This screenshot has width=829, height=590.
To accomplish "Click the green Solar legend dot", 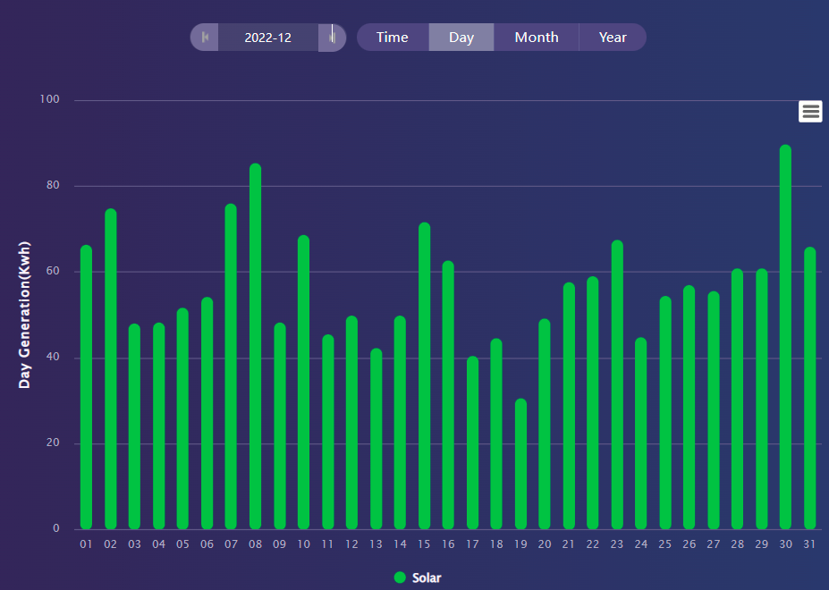I will point(400,577).
